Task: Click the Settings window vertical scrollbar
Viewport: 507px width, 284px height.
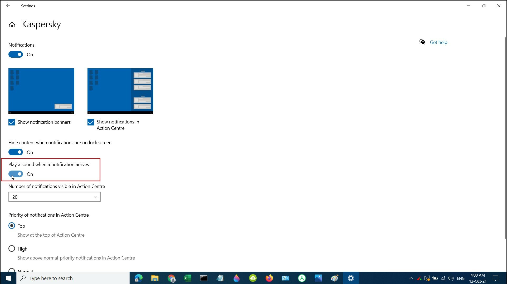Action: 505,138
